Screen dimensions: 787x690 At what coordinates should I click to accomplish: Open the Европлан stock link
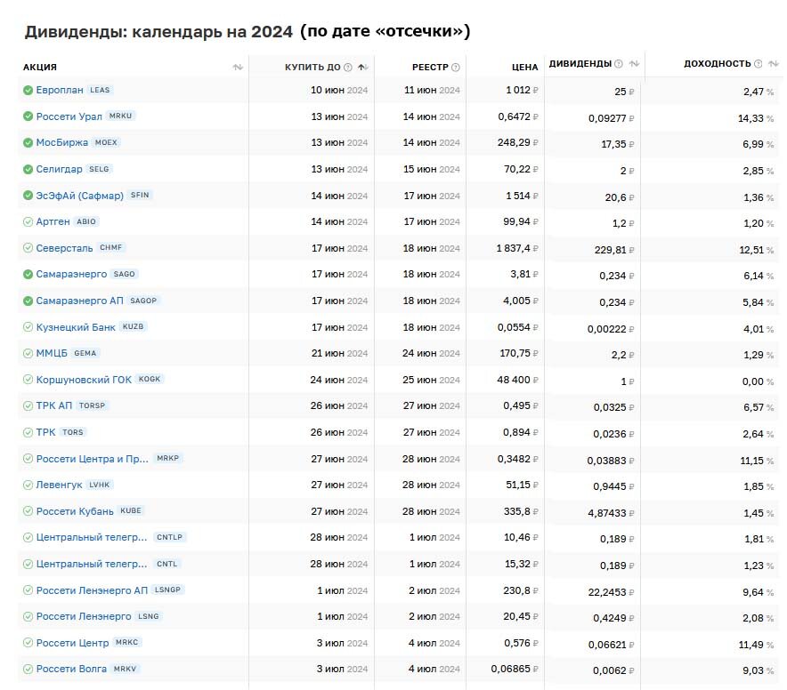60,91
